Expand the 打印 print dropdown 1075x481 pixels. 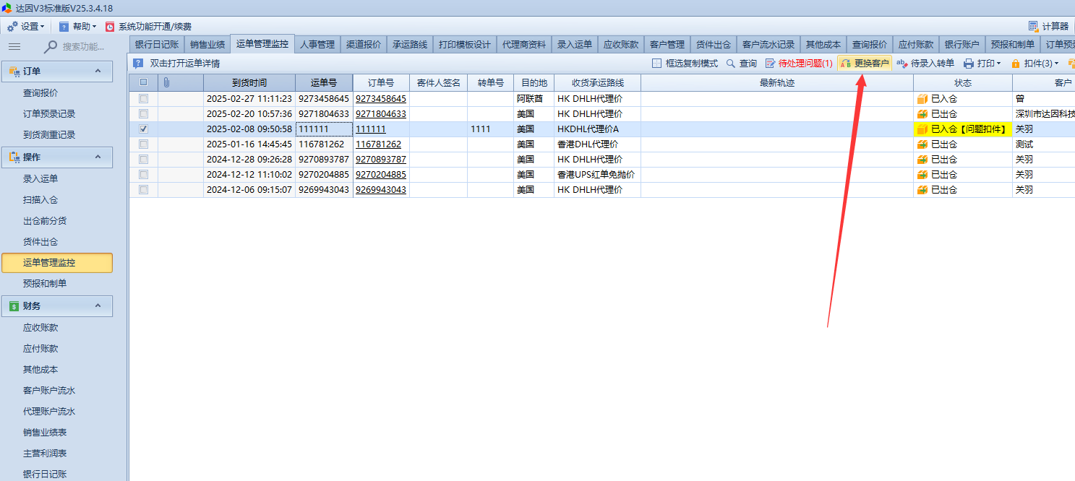click(x=982, y=64)
